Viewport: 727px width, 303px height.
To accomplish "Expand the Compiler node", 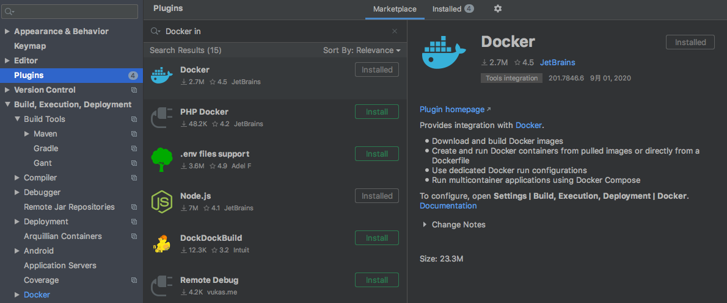I will click(x=17, y=177).
